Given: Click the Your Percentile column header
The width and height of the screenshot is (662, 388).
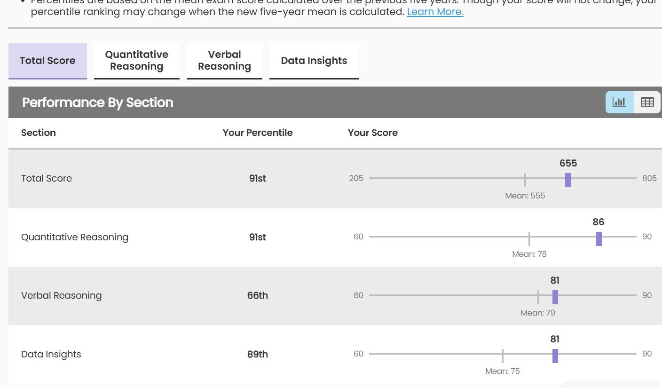Looking at the screenshot, I should pyautogui.click(x=258, y=133).
